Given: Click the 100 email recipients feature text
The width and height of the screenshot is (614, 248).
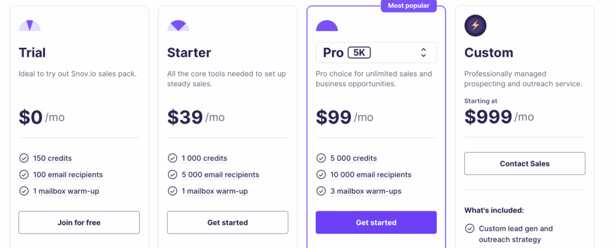Looking at the screenshot, I should 68,175.
